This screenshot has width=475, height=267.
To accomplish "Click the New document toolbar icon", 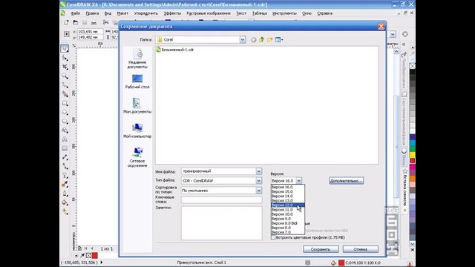I will click(66, 22).
